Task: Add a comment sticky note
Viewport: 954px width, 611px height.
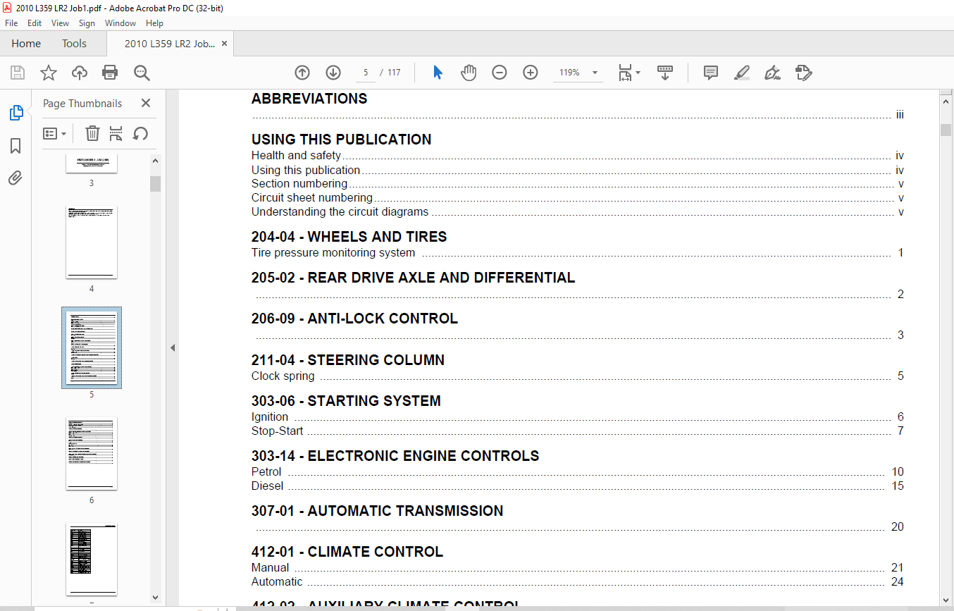Action: (711, 73)
